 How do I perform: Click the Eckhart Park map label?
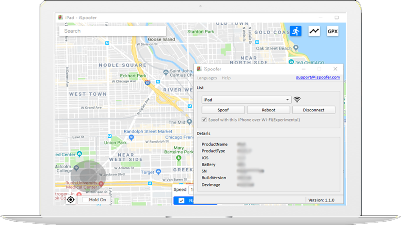[x=133, y=76]
